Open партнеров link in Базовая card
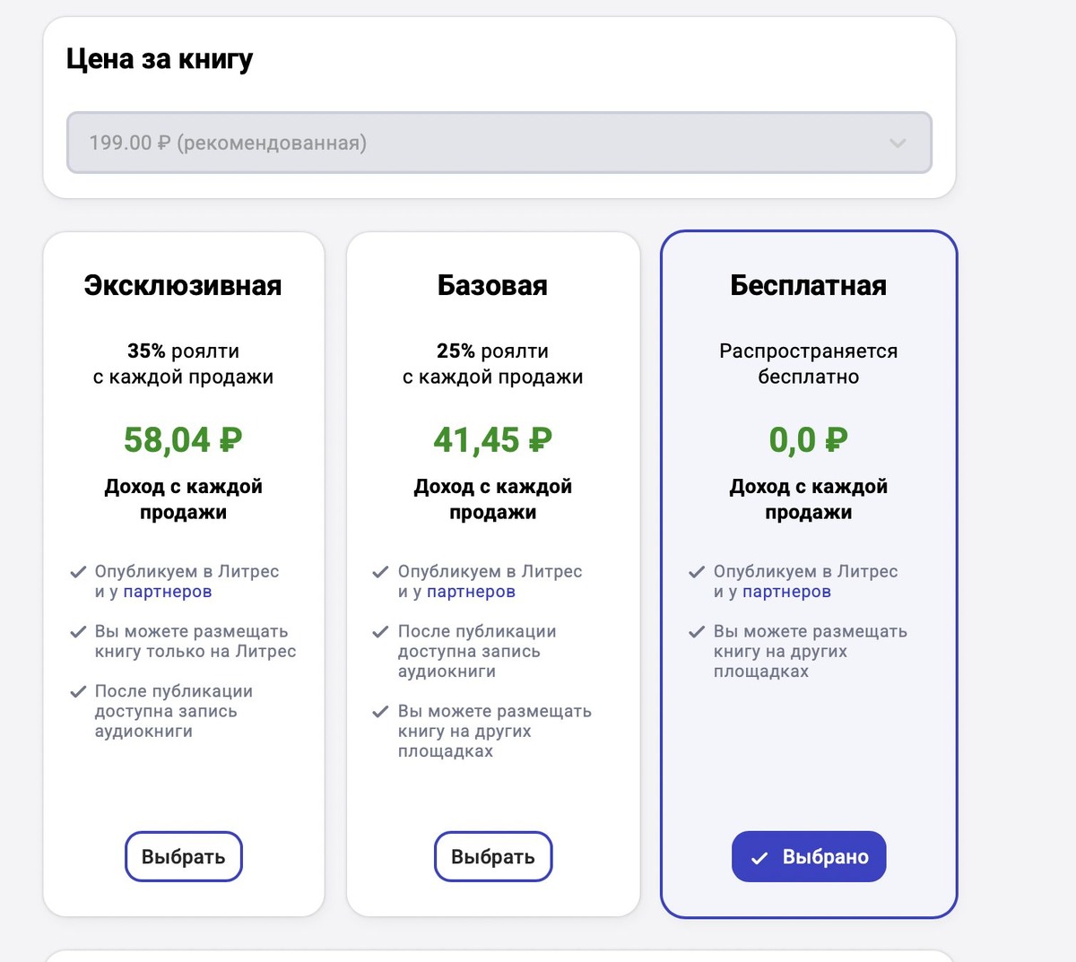The width and height of the screenshot is (1076, 962). [x=471, y=592]
